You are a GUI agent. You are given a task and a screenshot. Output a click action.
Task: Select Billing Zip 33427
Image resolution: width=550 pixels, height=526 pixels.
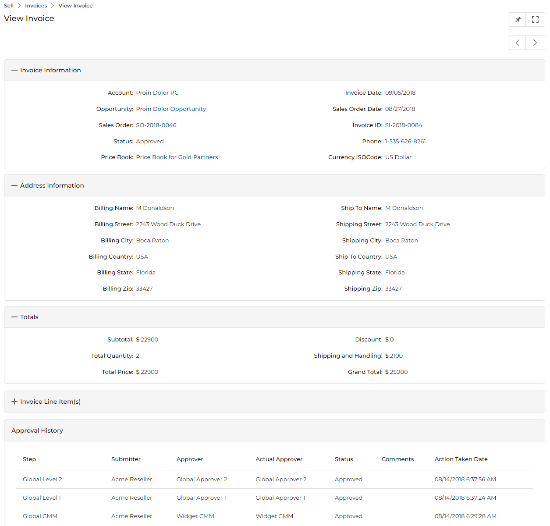(145, 288)
